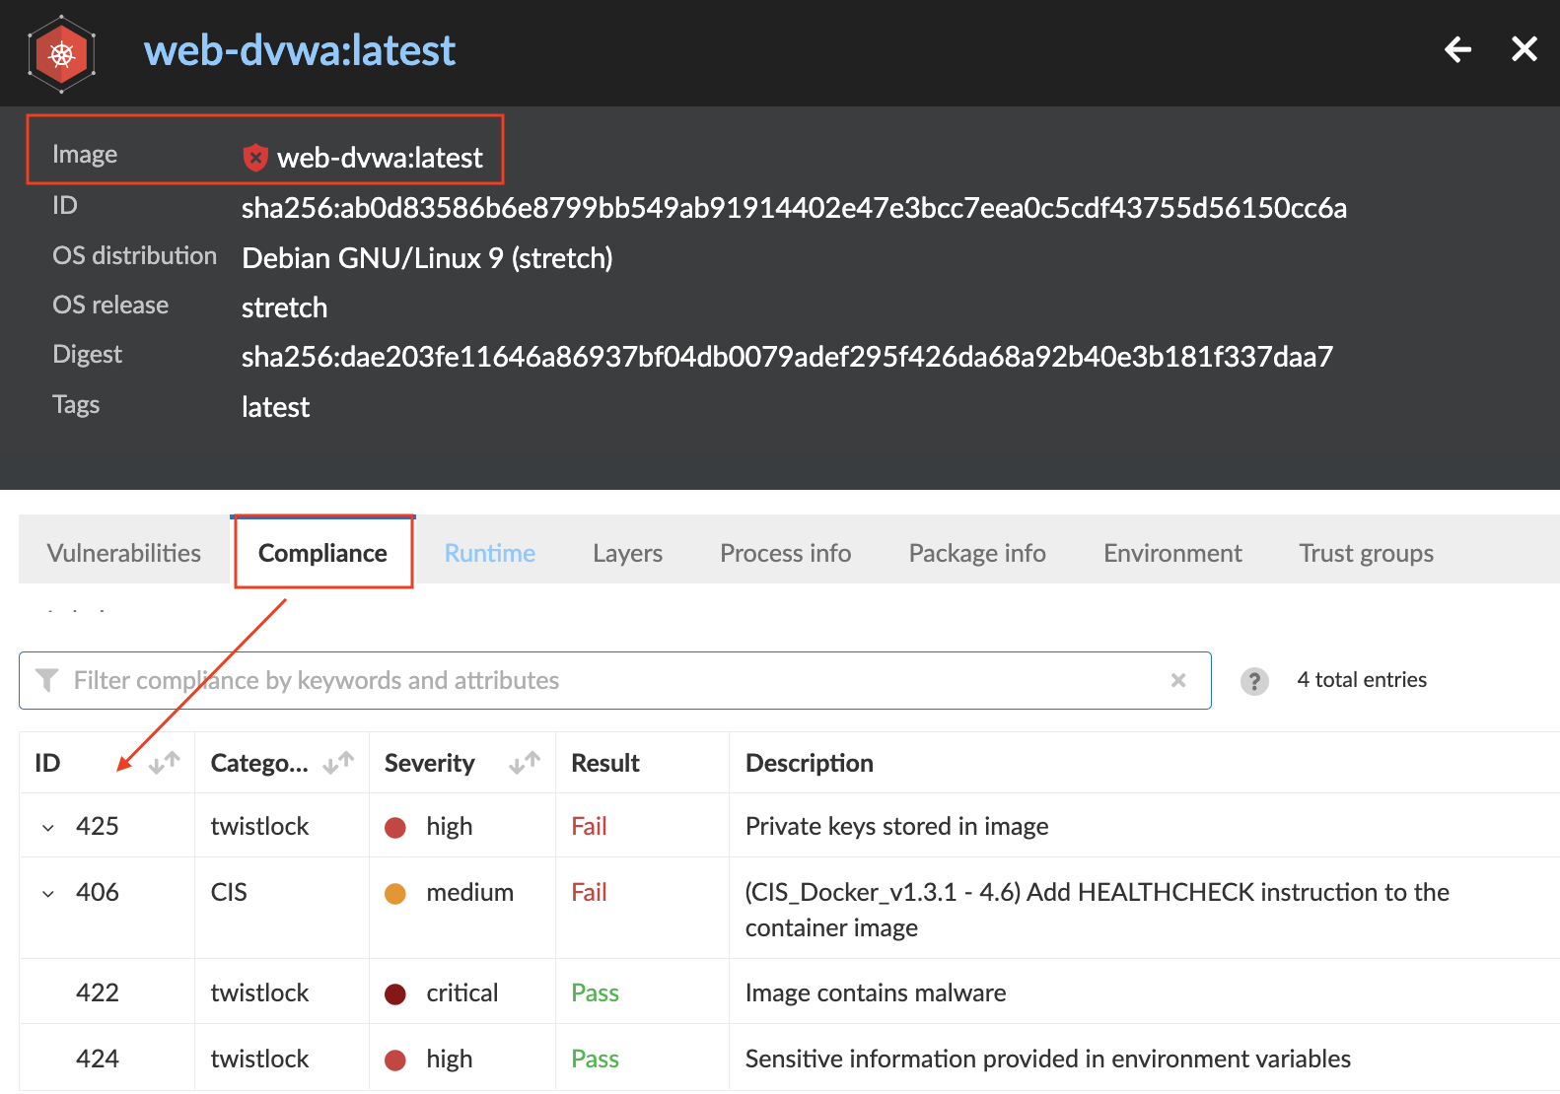The width and height of the screenshot is (1560, 1094).
Task: Close the web-dvwa:latest image details panel
Action: (x=1525, y=49)
